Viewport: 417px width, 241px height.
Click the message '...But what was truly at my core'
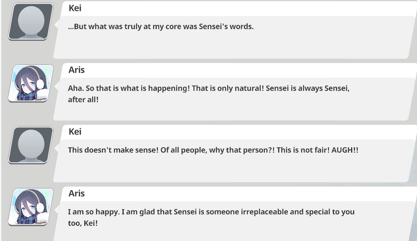(161, 26)
